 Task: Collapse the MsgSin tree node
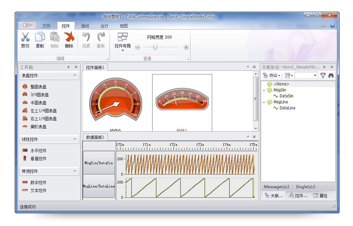[x=264, y=90]
